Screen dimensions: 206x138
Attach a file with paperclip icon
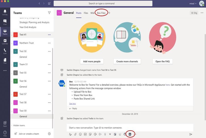pos(75,134)
